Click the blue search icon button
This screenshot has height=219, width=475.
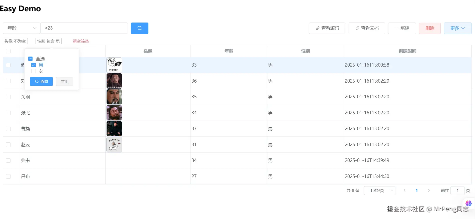pyautogui.click(x=139, y=28)
